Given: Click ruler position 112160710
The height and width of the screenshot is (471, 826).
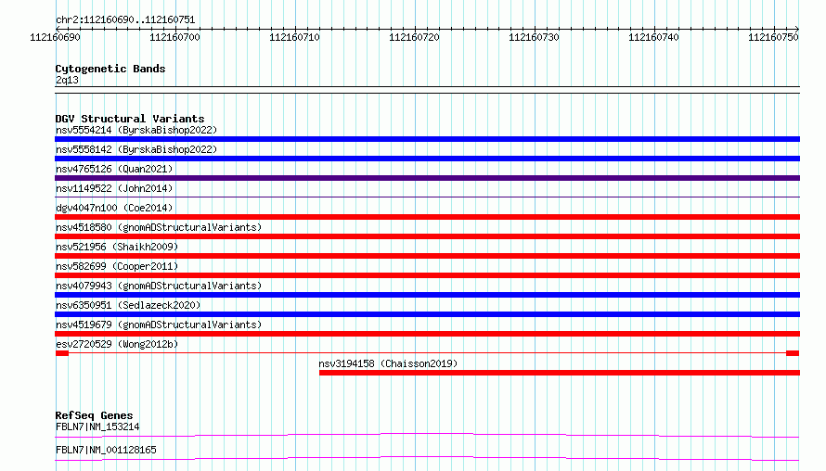Looking at the screenshot, I should point(294,37).
